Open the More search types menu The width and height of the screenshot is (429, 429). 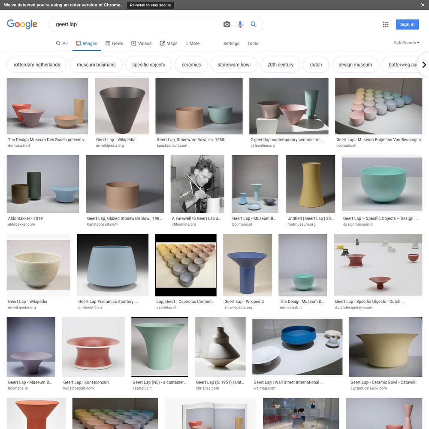[193, 43]
